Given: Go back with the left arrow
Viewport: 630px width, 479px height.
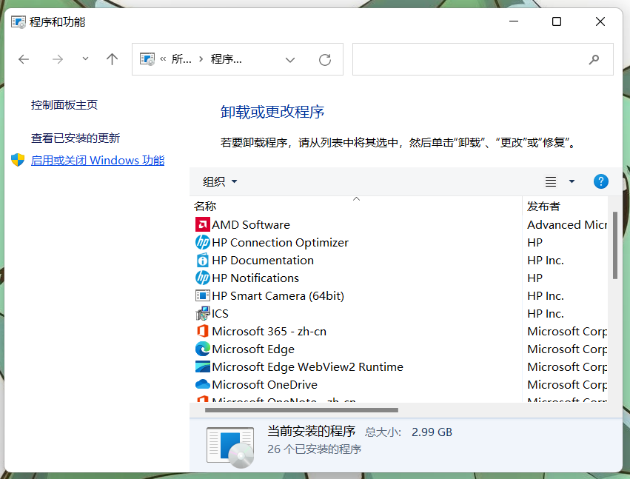Looking at the screenshot, I should point(24,59).
